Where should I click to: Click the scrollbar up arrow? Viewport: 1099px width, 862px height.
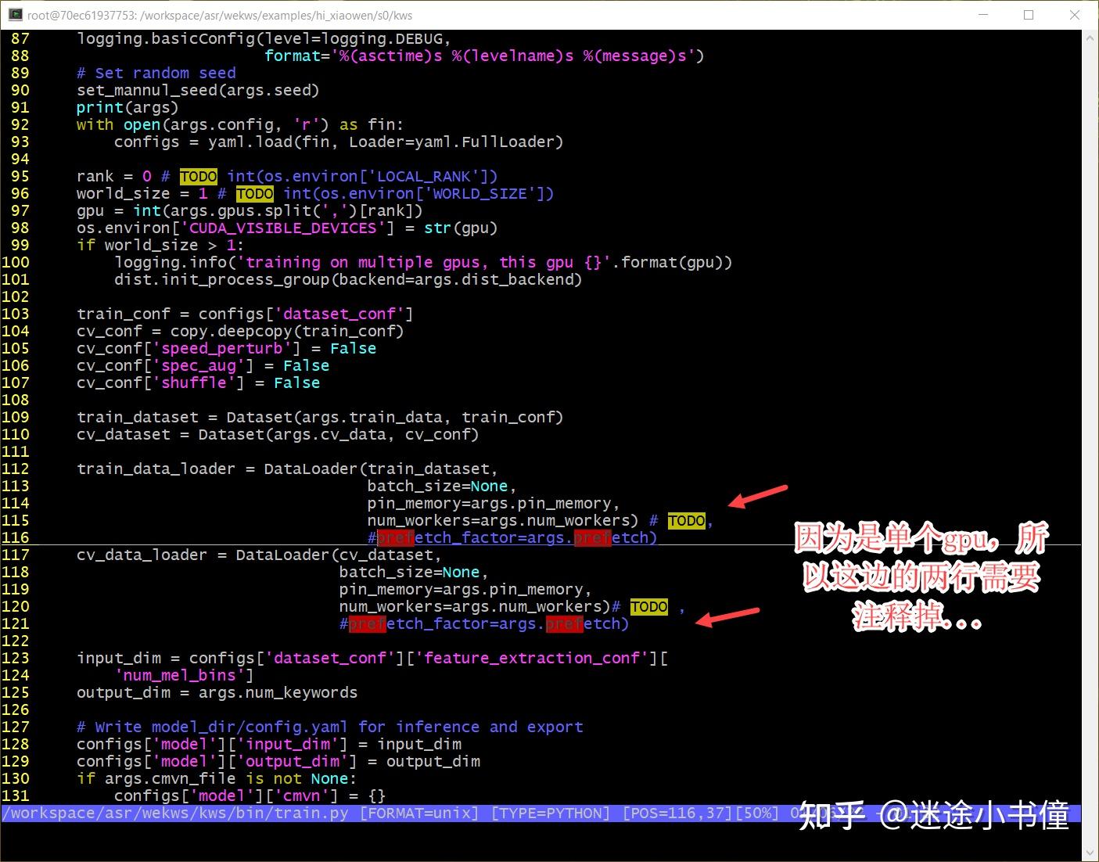click(1090, 38)
